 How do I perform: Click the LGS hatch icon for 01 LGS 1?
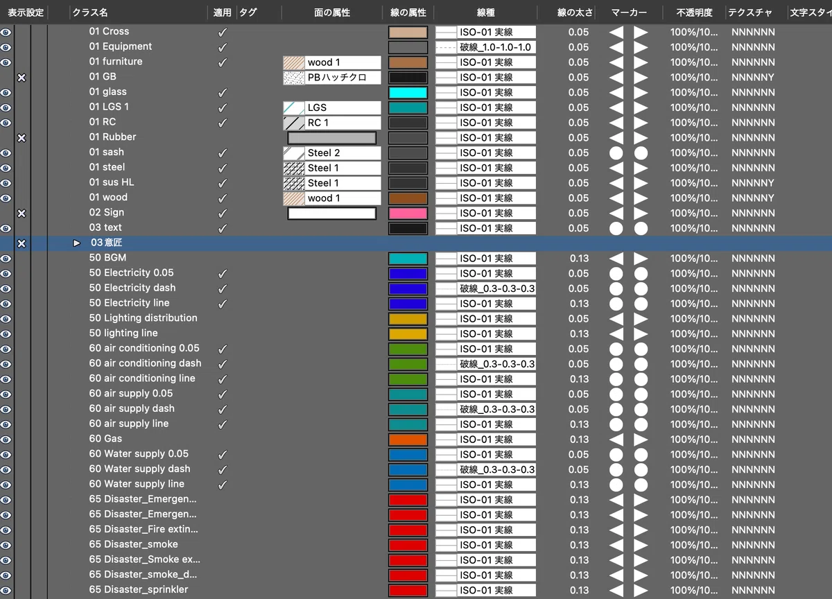click(294, 107)
